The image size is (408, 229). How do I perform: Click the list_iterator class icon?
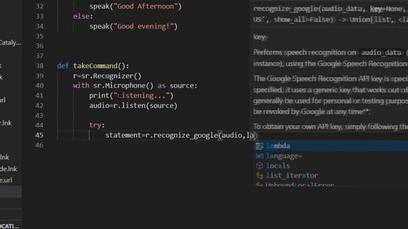[x=259, y=176]
